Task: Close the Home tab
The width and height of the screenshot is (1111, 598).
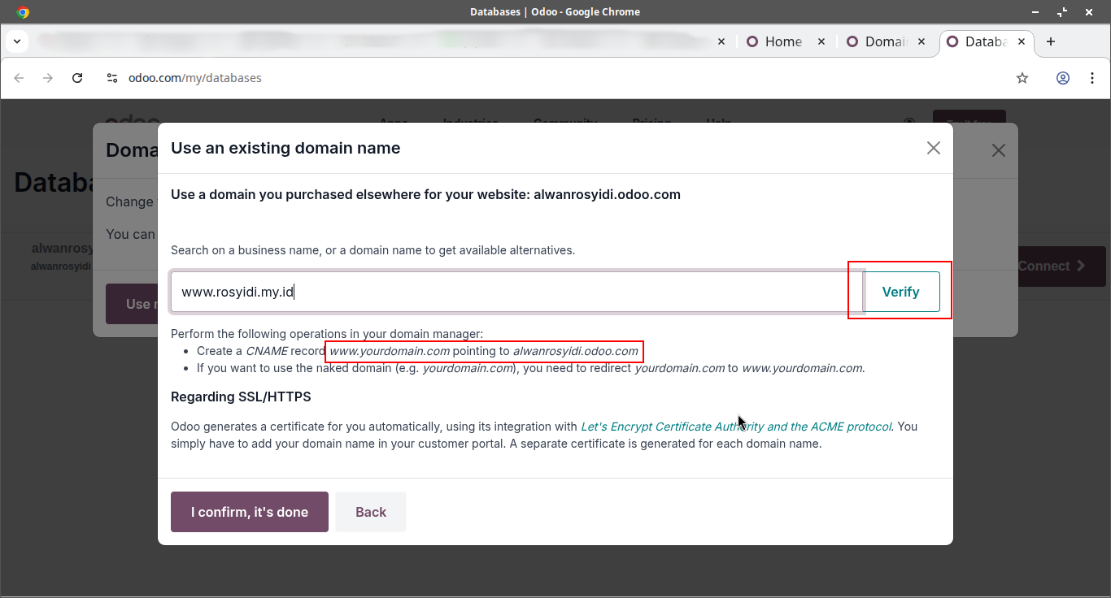Action: click(821, 41)
